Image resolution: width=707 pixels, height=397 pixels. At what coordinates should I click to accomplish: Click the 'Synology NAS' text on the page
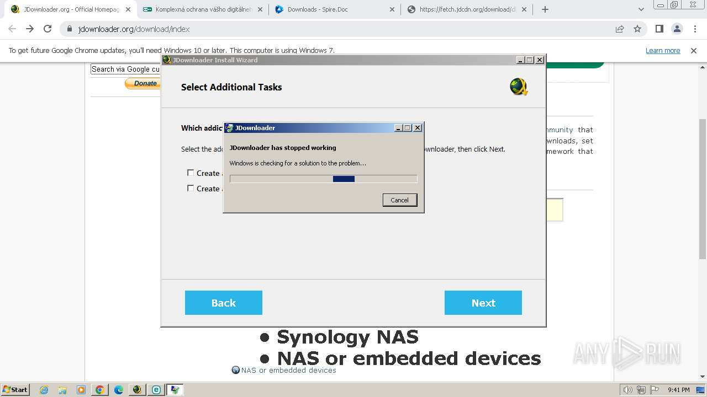click(347, 336)
